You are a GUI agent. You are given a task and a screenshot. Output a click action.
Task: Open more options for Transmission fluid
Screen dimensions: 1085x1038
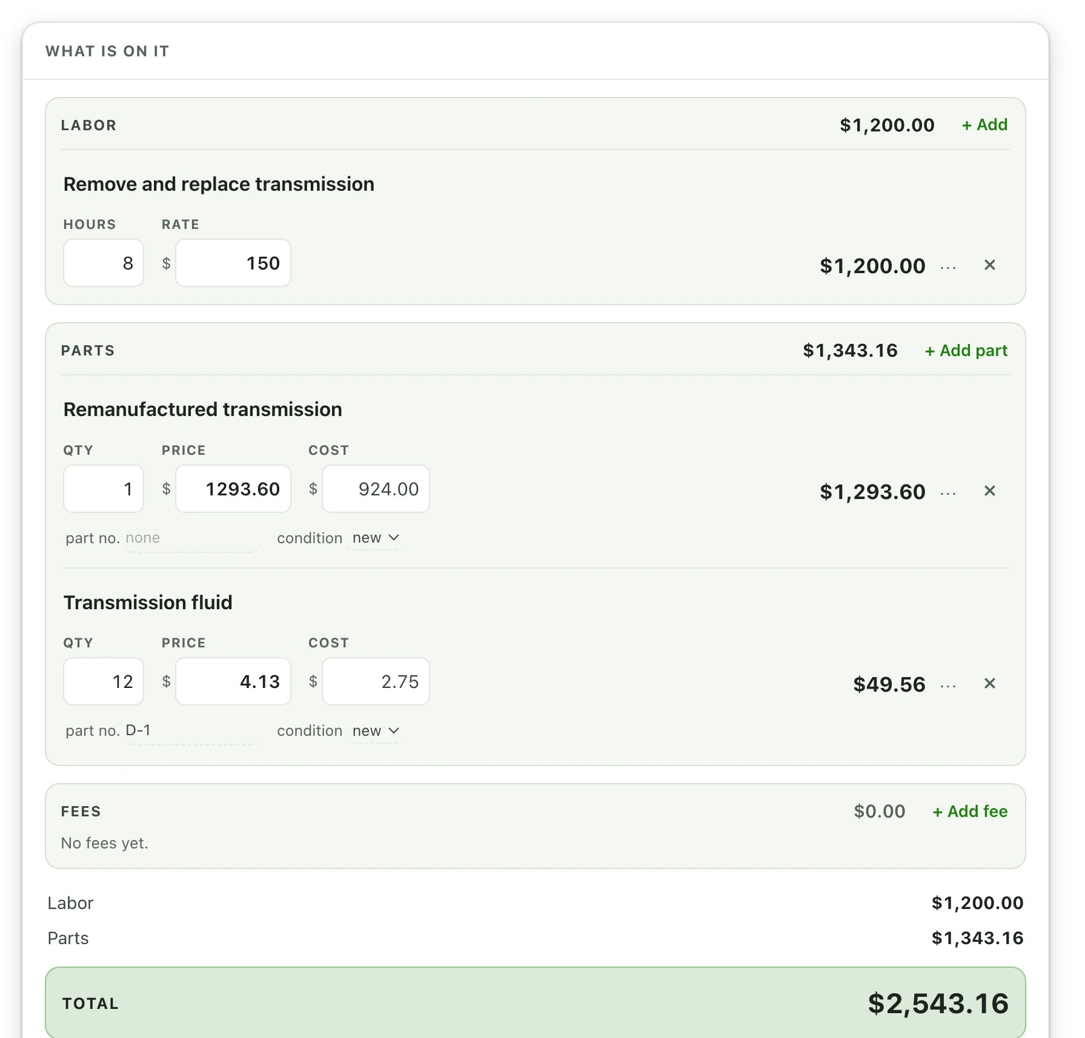[x=948, y=684]
